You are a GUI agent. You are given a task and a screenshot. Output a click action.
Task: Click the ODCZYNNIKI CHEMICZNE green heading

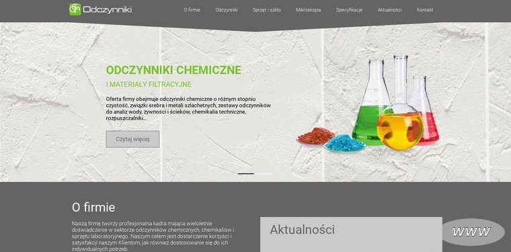pyautogui.click(x=173, y=70)
